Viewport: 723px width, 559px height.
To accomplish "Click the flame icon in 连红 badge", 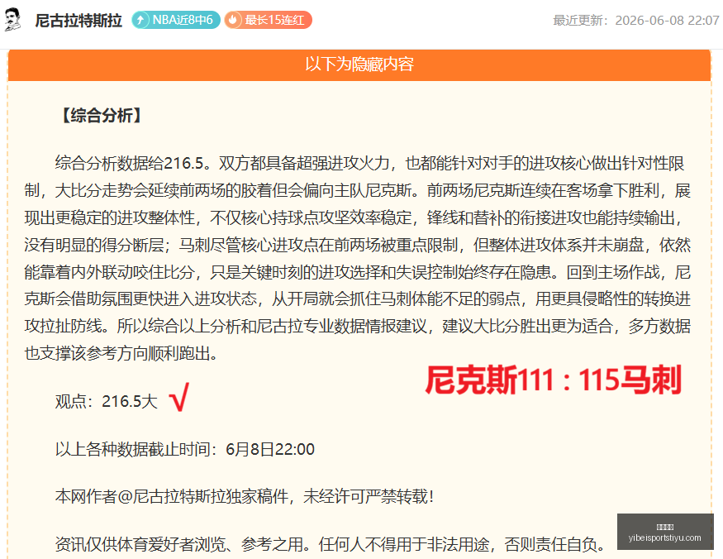I will pos(233,20).
